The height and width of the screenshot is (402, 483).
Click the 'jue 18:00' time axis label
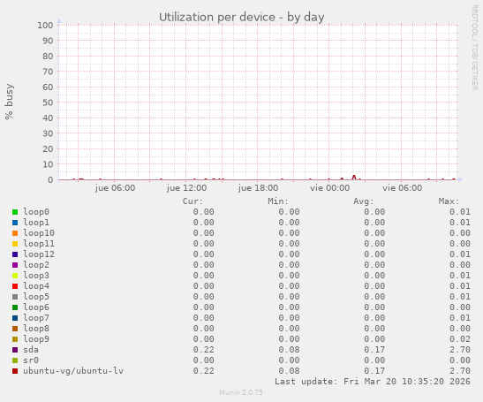click(258, 187)
